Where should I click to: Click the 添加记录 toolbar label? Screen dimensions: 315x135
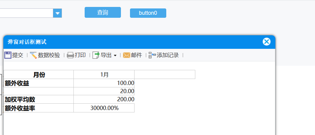tap(168, 55)
